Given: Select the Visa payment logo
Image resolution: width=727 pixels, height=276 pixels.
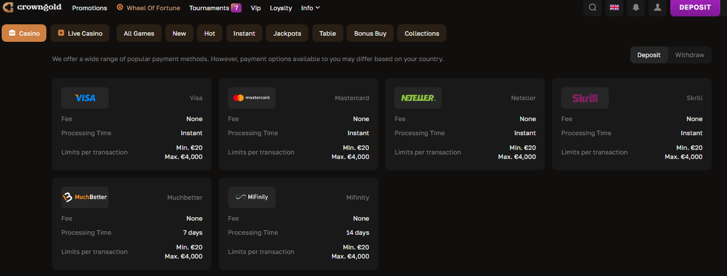Looking at the screenshot, I should (85, 98).
